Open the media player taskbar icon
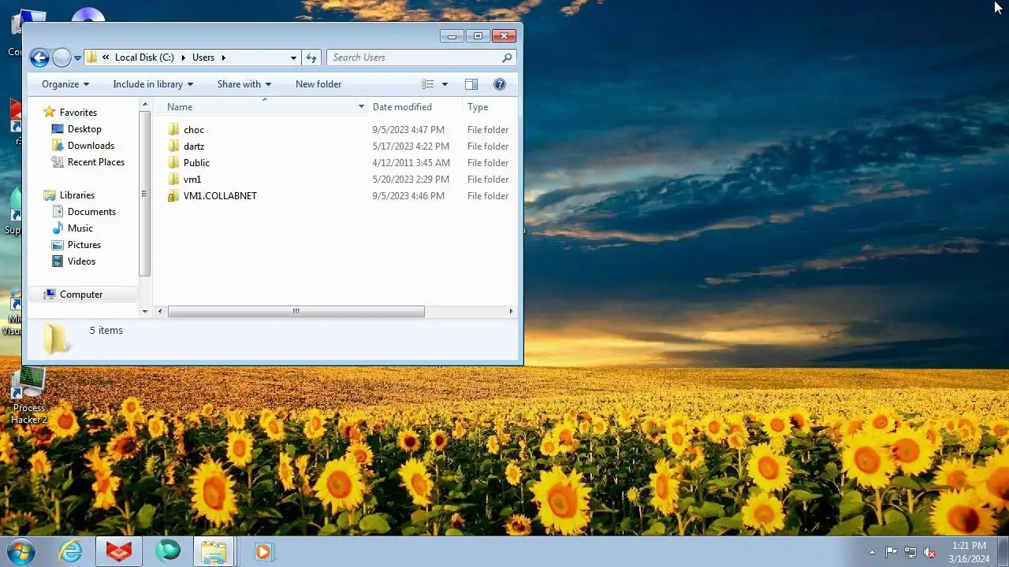1009x567 pixels. [263, 551]
